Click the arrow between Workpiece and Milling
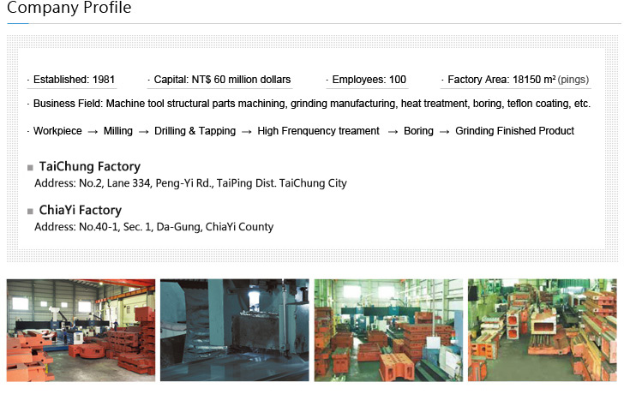 (x=93, y=132)
